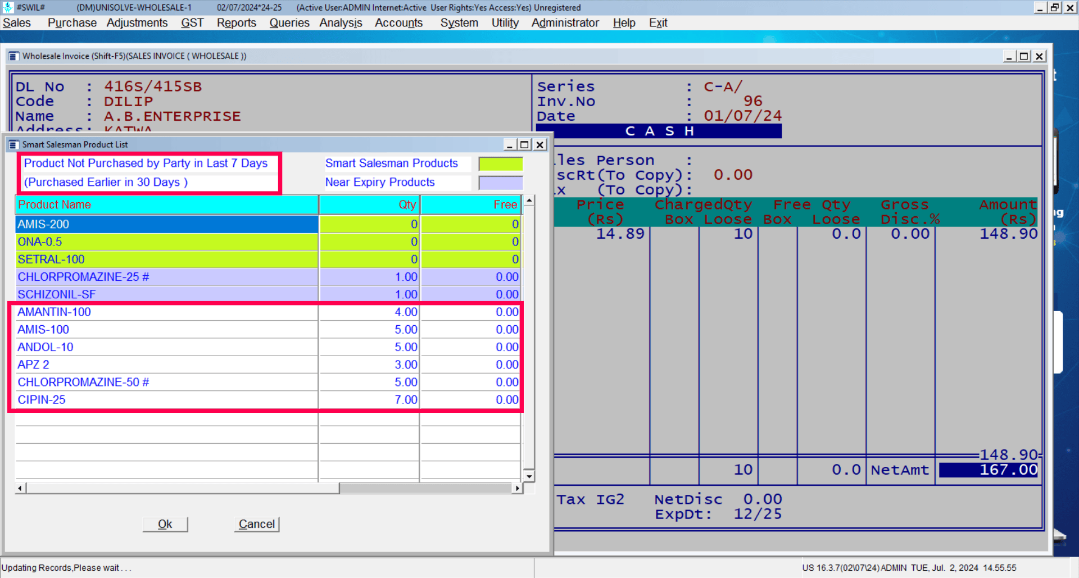Restore down the main SWIL application window
Screen dimensions: 1079x578
[1055, 7]
